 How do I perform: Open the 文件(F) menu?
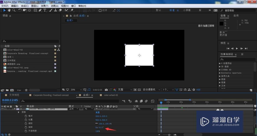(x=5, y=6)
